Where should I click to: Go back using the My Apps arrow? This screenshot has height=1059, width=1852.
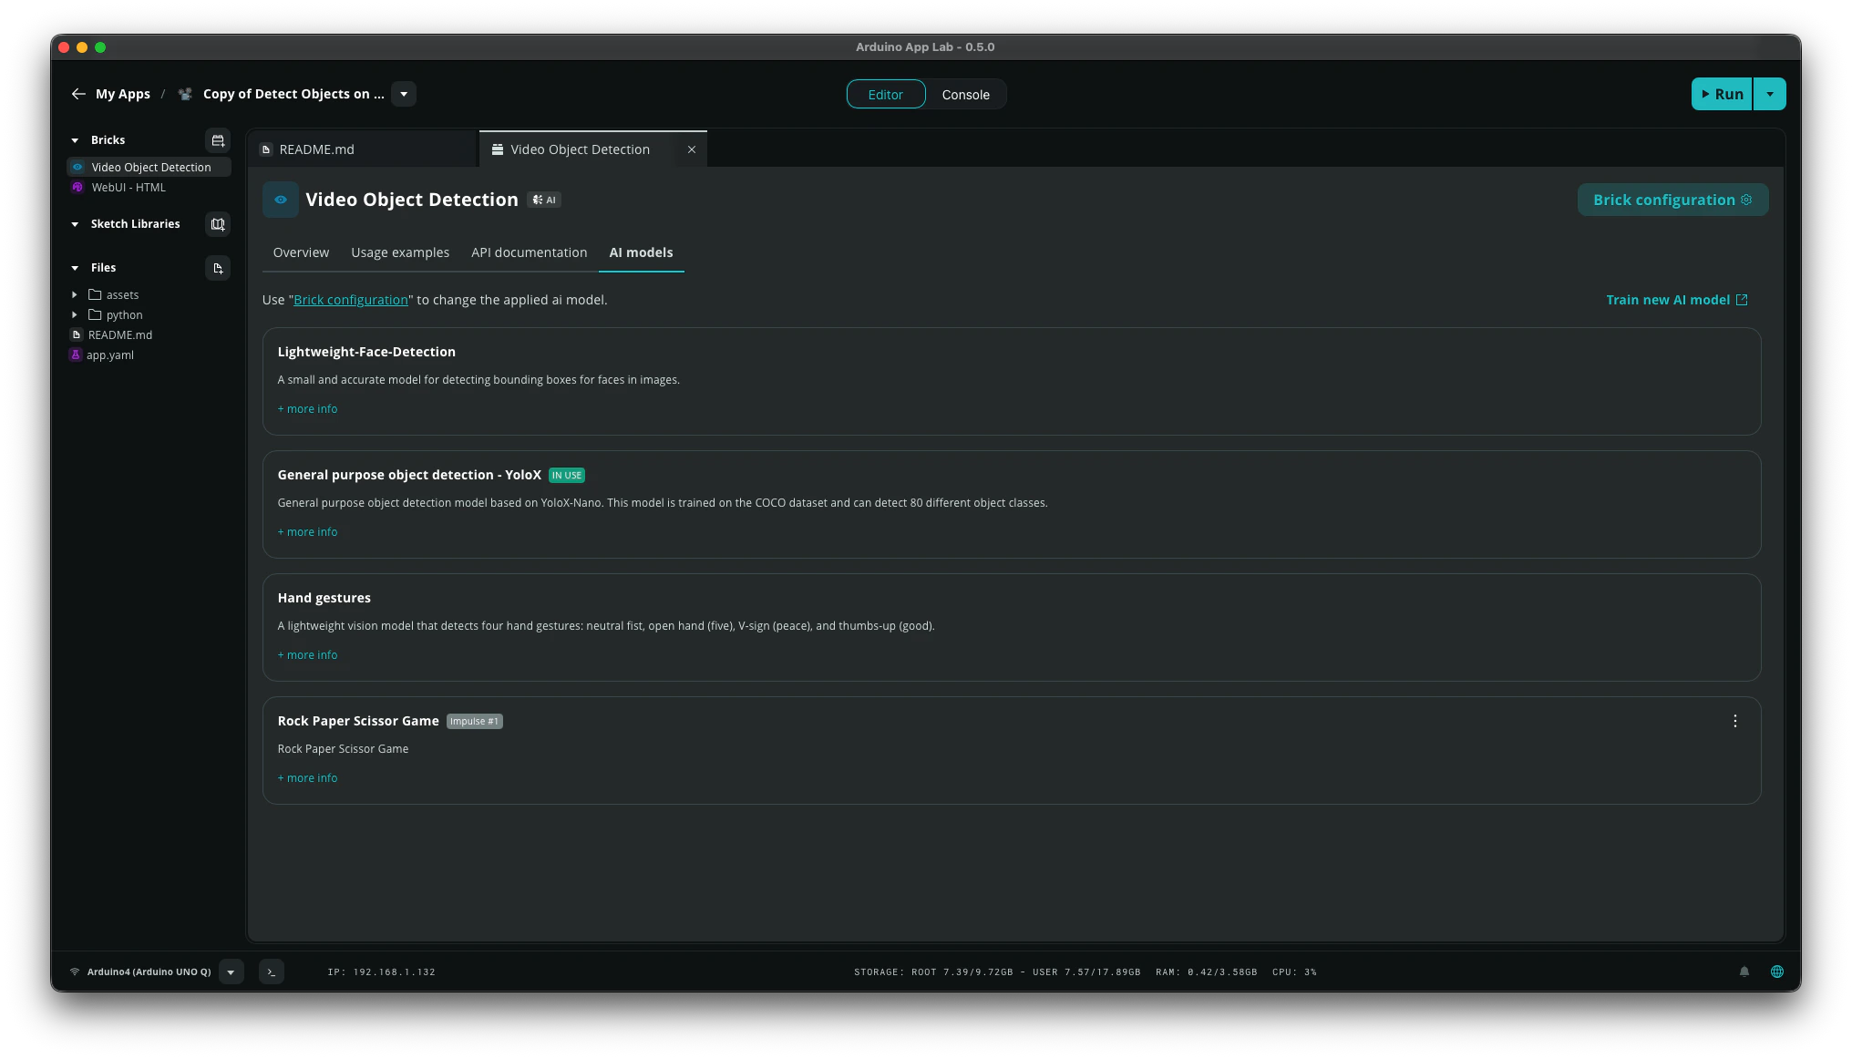pyautogui.click(x=78, y=94)
